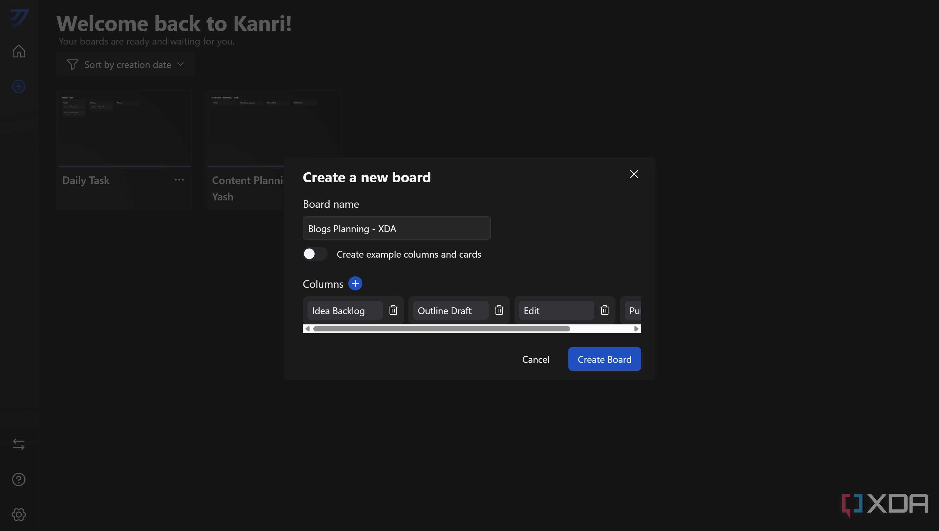Add a new column with plus button

click(x=355, y=283)
